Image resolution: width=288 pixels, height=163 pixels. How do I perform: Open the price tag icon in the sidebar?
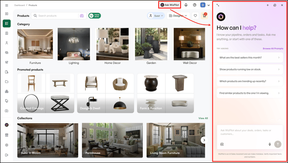click(6, 101)
